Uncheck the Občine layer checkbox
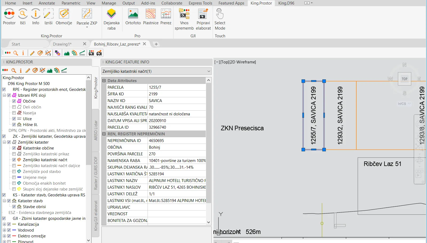The height and width of the screenshot is (243, 427). tap(14, 101)
